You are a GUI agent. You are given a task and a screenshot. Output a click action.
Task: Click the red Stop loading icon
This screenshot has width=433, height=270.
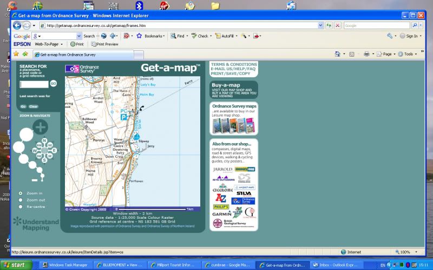(x=337, y=25)
